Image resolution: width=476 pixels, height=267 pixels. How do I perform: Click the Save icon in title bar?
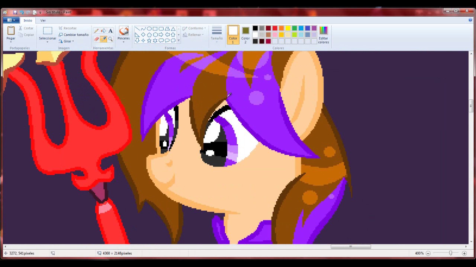(15, 12)
